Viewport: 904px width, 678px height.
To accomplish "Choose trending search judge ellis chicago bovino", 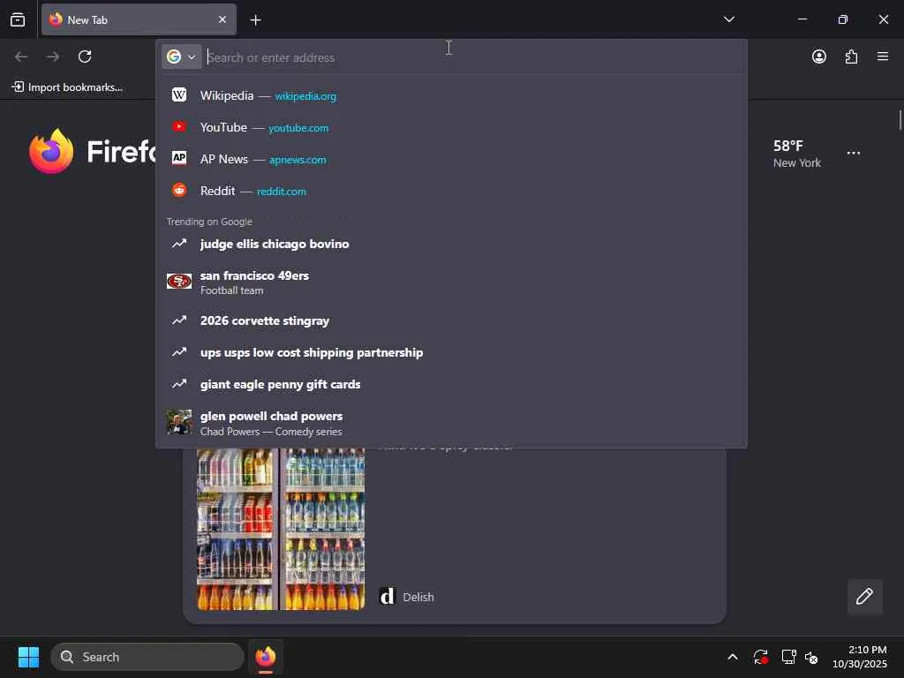I will point(451,244).
